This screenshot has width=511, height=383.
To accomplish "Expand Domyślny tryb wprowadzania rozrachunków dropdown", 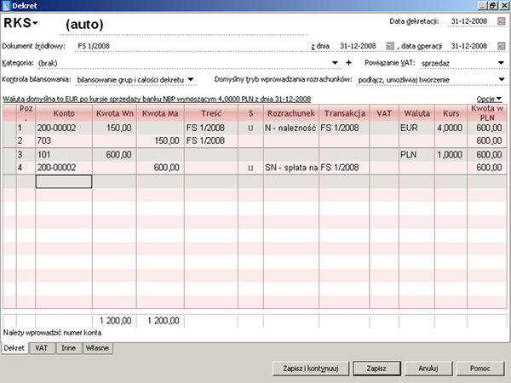I will pos(501,80).
